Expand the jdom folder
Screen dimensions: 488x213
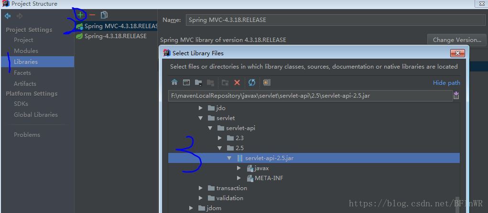(191, 208)
